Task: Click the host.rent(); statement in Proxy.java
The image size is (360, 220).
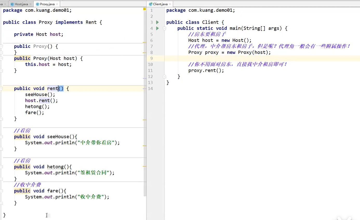Action: pyautogui.click(x=42, y=101)
